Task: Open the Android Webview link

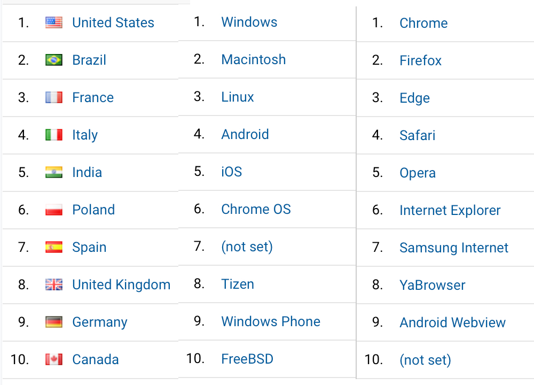Action: 453,322
